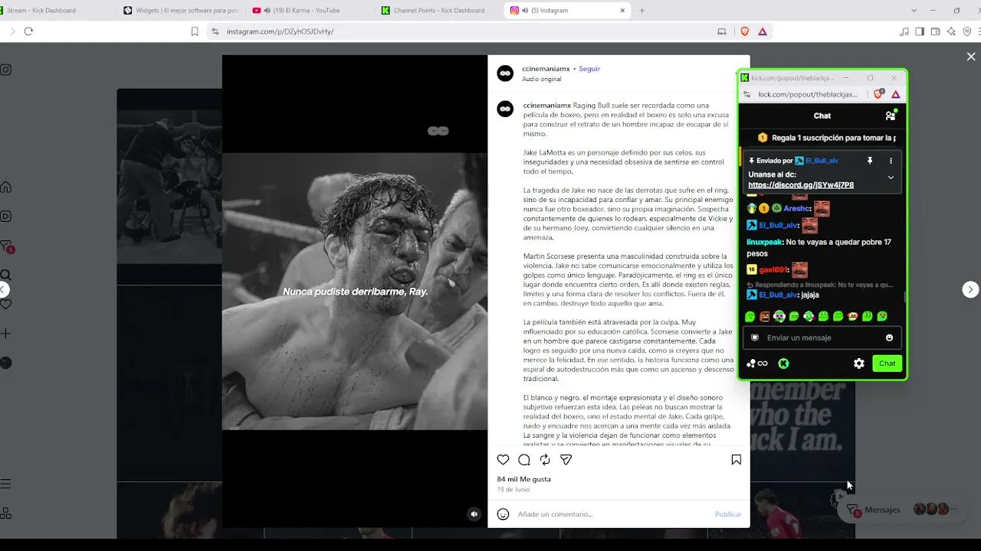
Task: Open the pinned message options menu
Action: pyautogui.click(x=891, y=161)
